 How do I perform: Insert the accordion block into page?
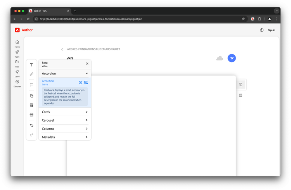click(x=86, y=82)
